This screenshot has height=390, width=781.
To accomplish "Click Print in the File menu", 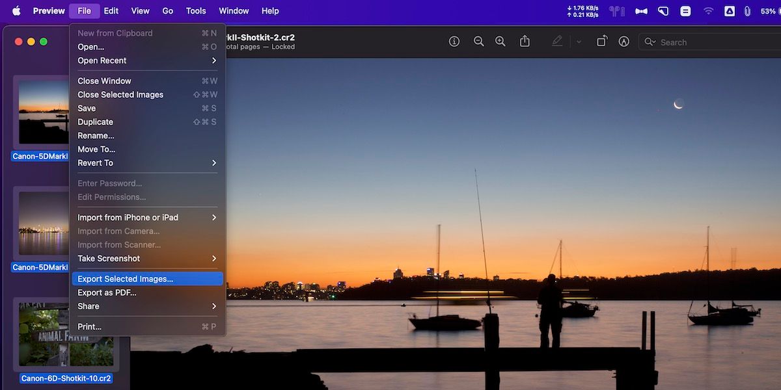I will click(x=90, y=326).
